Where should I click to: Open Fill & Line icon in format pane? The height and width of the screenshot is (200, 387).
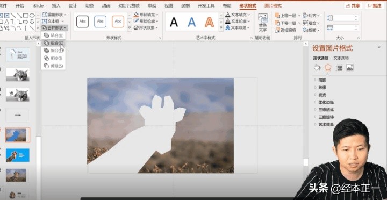click(317, 67)
